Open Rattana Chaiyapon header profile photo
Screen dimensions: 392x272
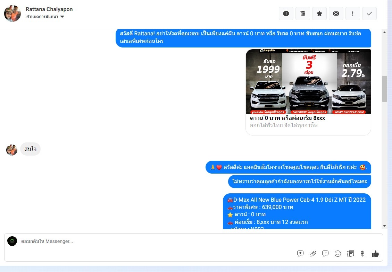[12, 14]
